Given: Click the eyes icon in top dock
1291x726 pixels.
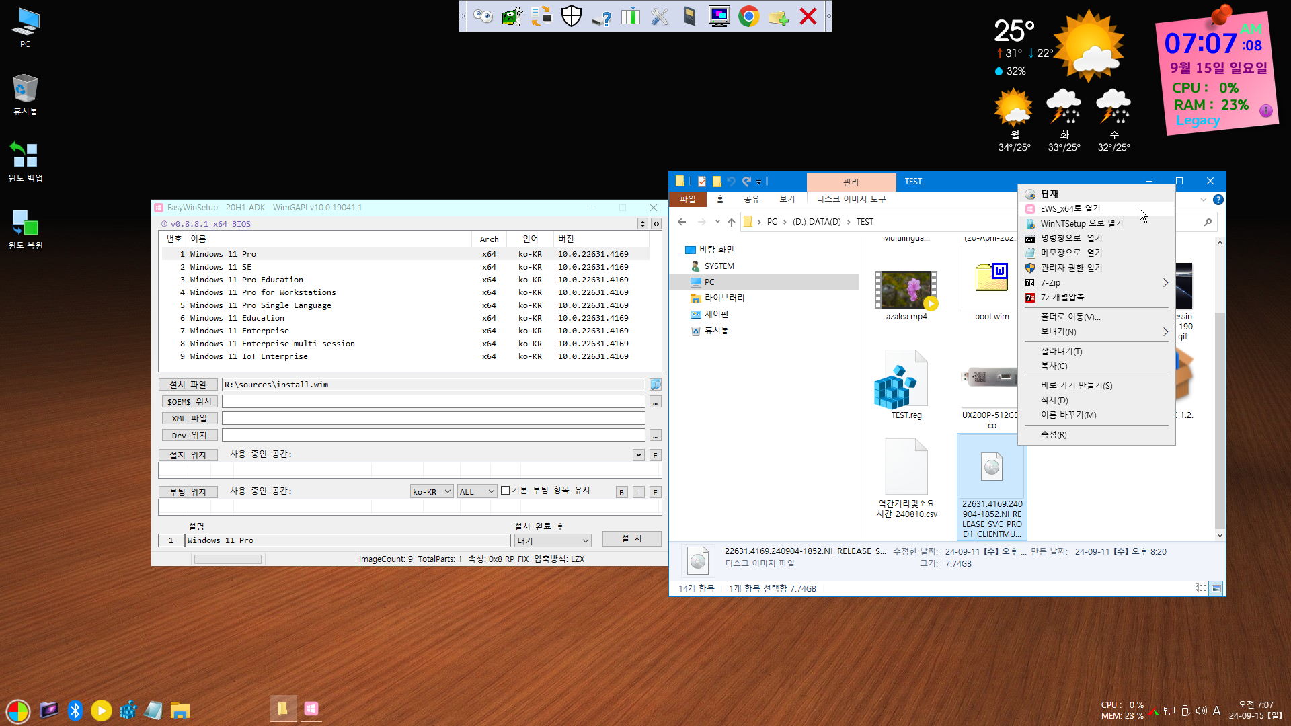Looking at the screenshot, I should pos(483,16).
